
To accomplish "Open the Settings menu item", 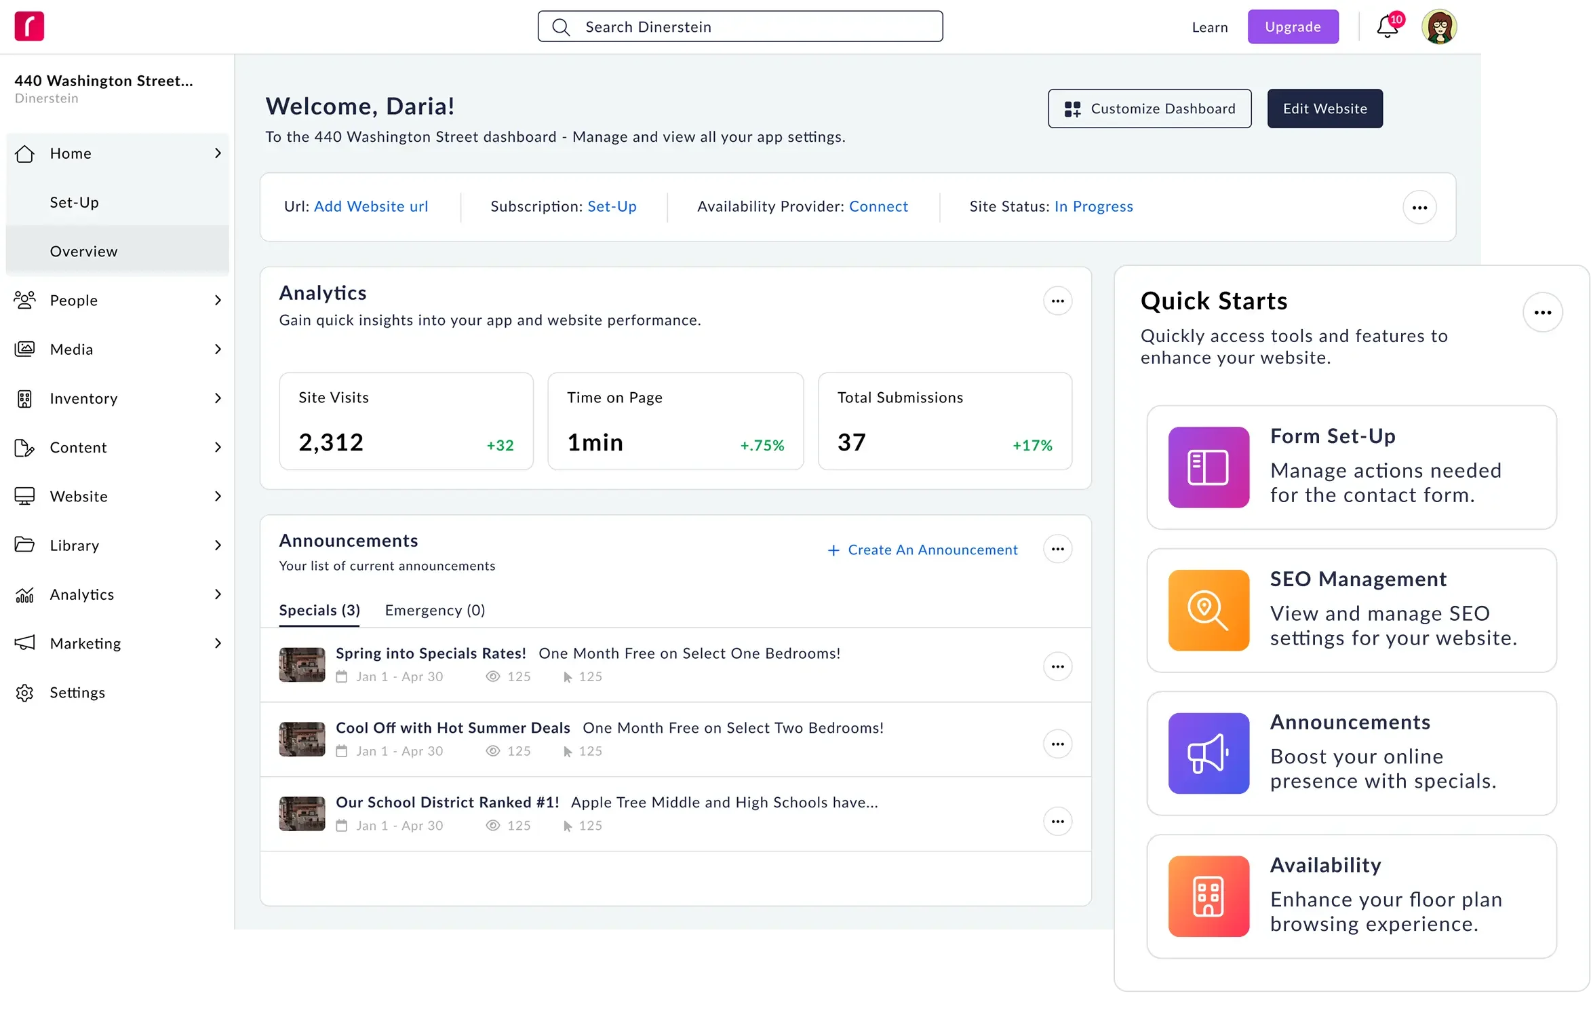I will [117, 693].
